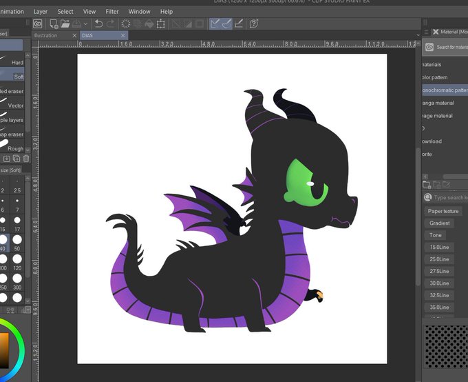Select brush size 120
This screenshot has height=382, width=468.
click(17, 262)
